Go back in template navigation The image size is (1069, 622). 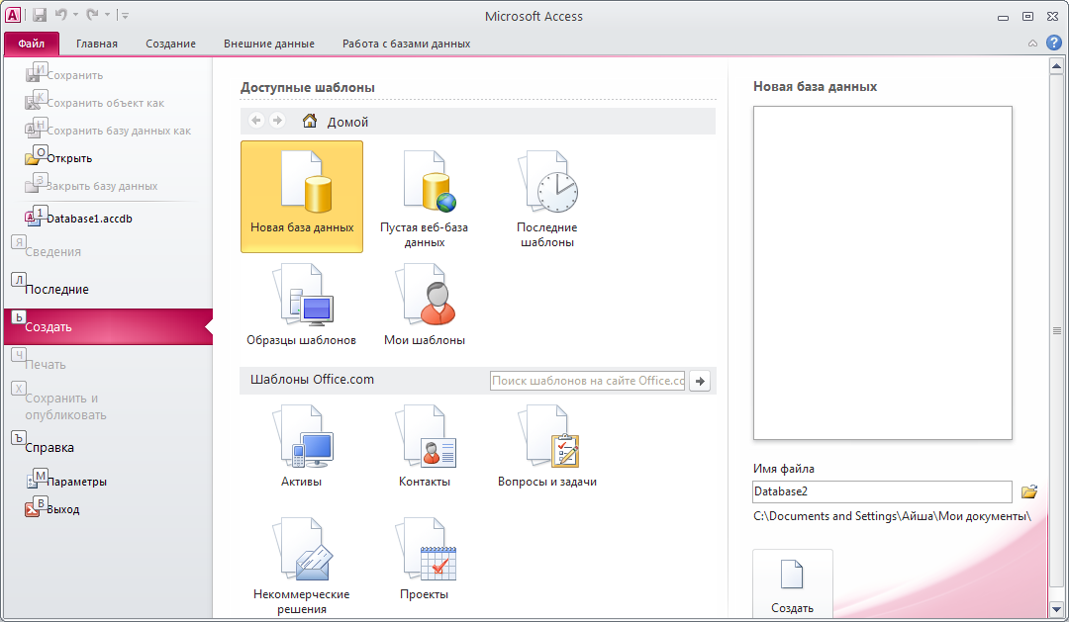[x=256, y=121]
